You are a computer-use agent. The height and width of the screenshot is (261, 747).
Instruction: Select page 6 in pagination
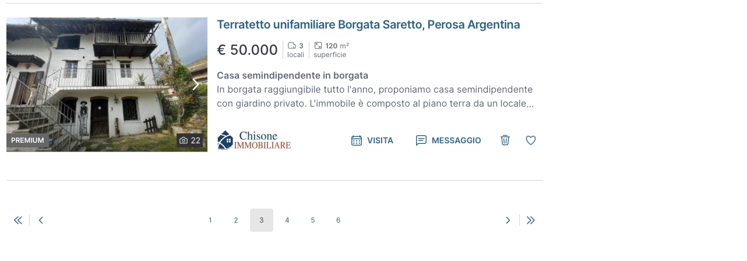[x=339, y=220]
